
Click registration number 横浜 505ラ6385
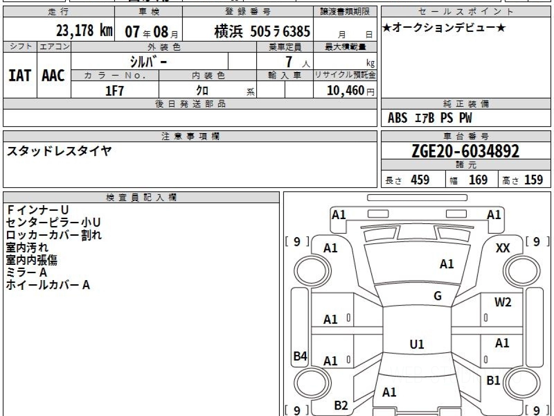coord(262,31)
